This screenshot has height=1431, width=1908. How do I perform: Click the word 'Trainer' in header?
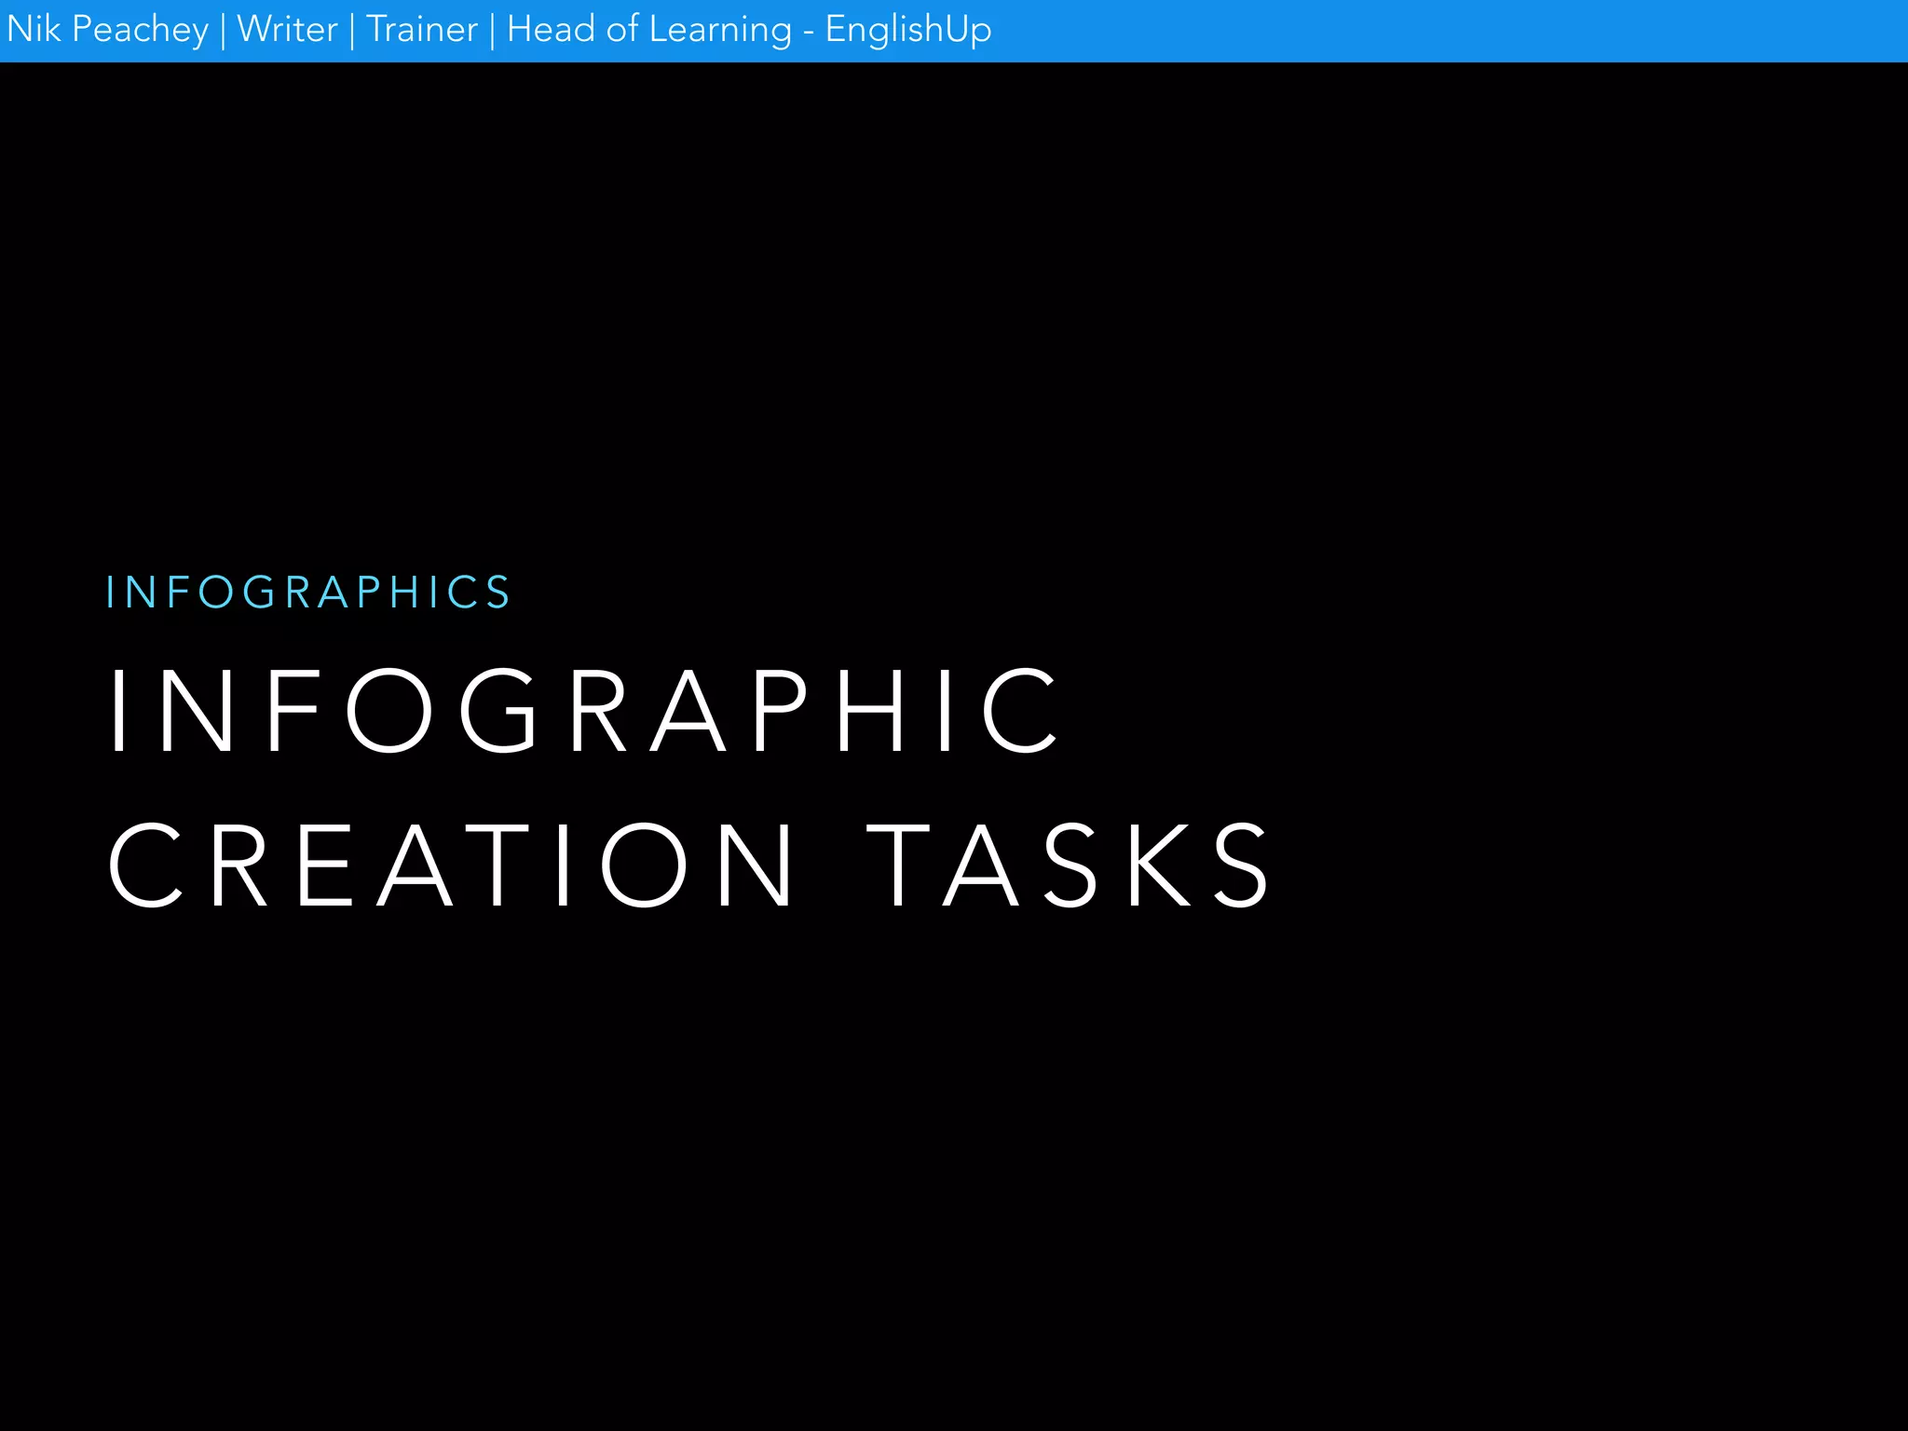(x=422, y=30)
